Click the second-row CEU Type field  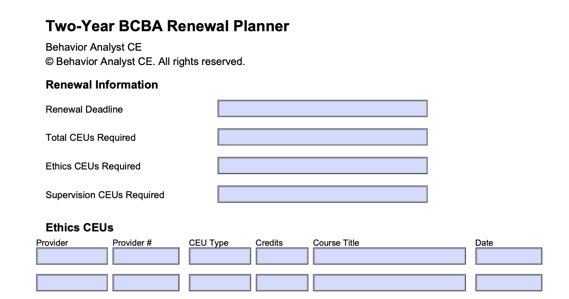[x=220, y=283]
